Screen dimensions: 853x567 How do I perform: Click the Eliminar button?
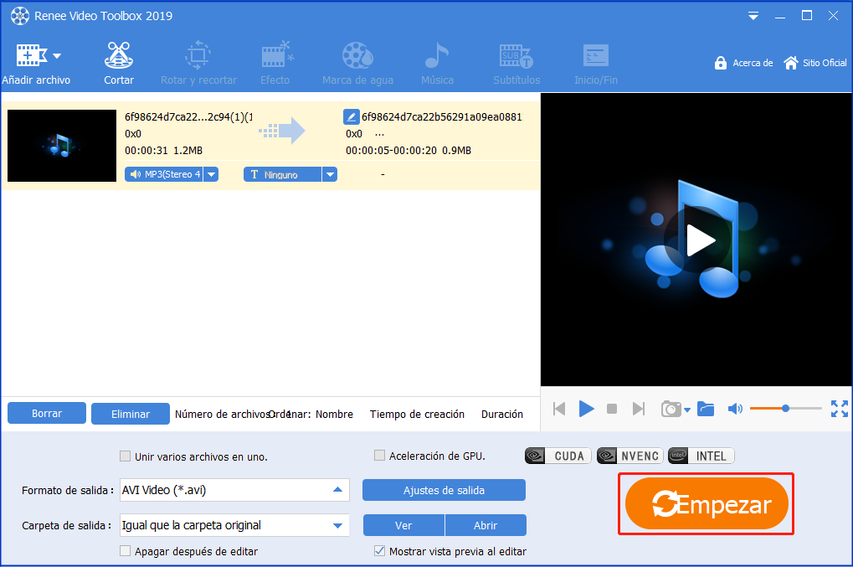(131, 414)
